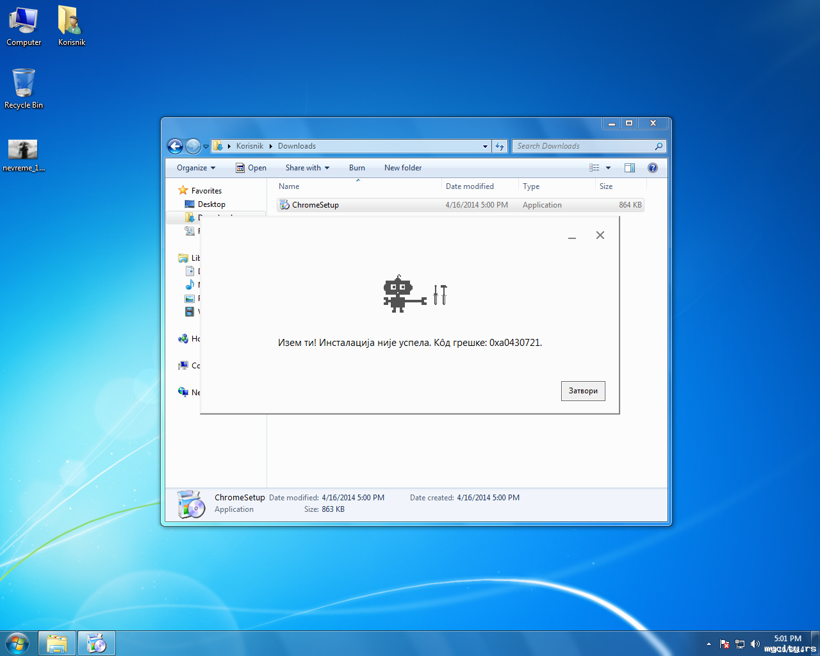Click the Documents library icon

[190, 272]
